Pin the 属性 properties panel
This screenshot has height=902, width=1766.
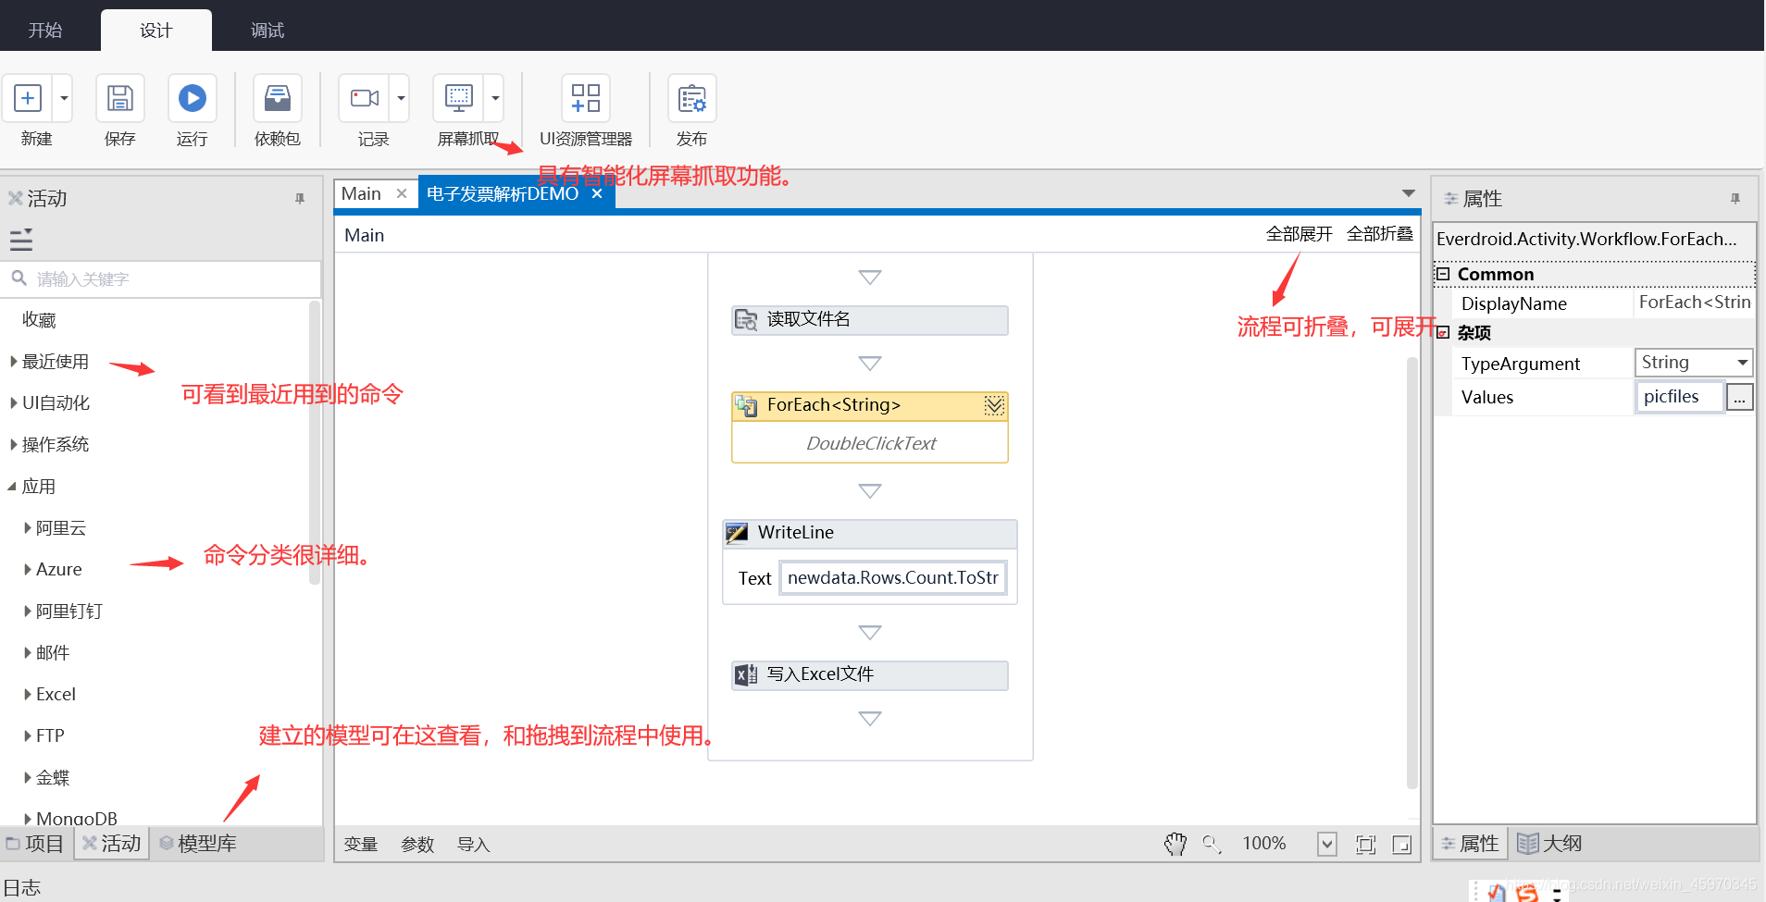click(1735, 198)
